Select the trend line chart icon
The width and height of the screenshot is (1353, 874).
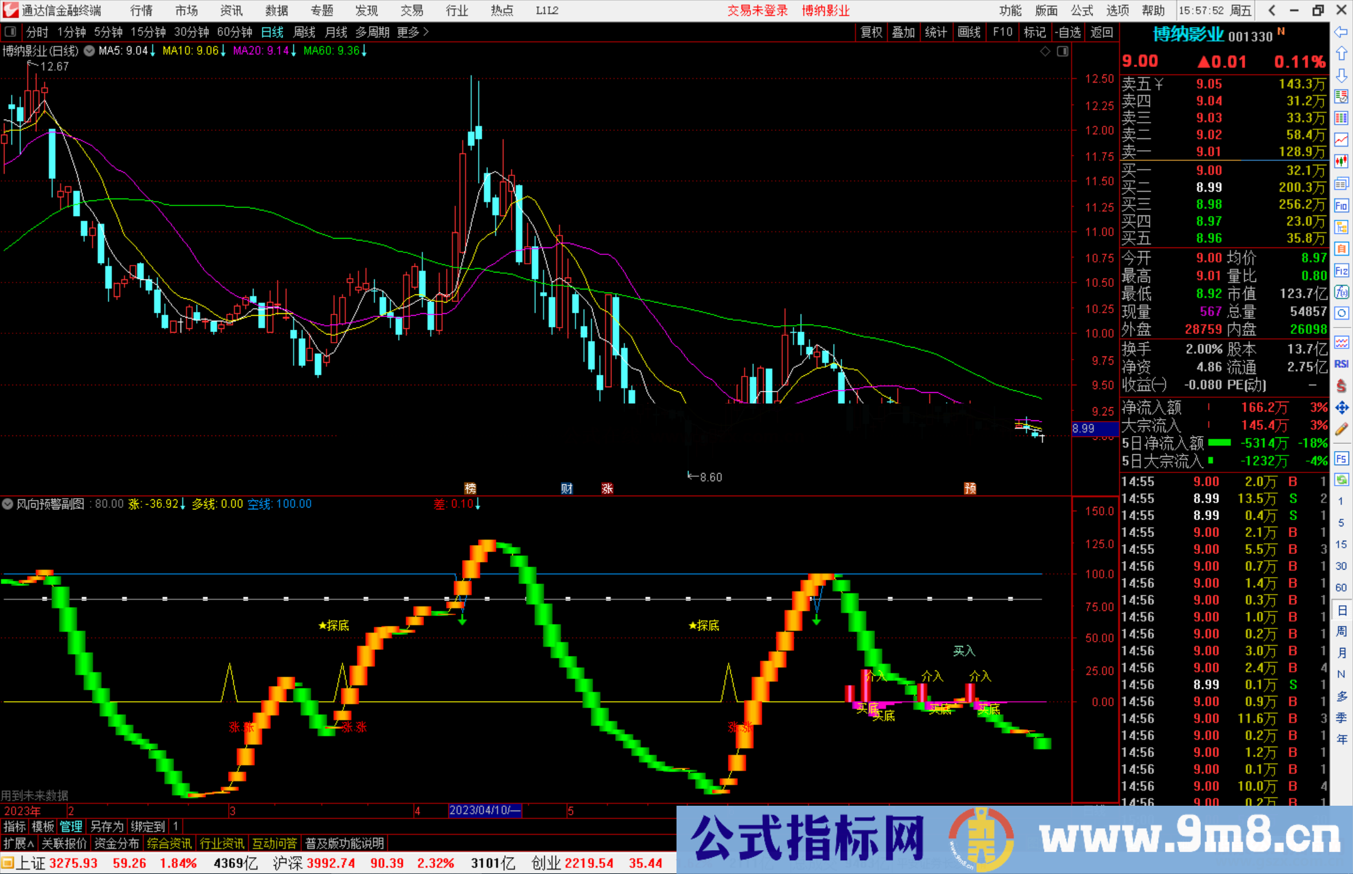pyautogui.click(x=1342, y=140)
